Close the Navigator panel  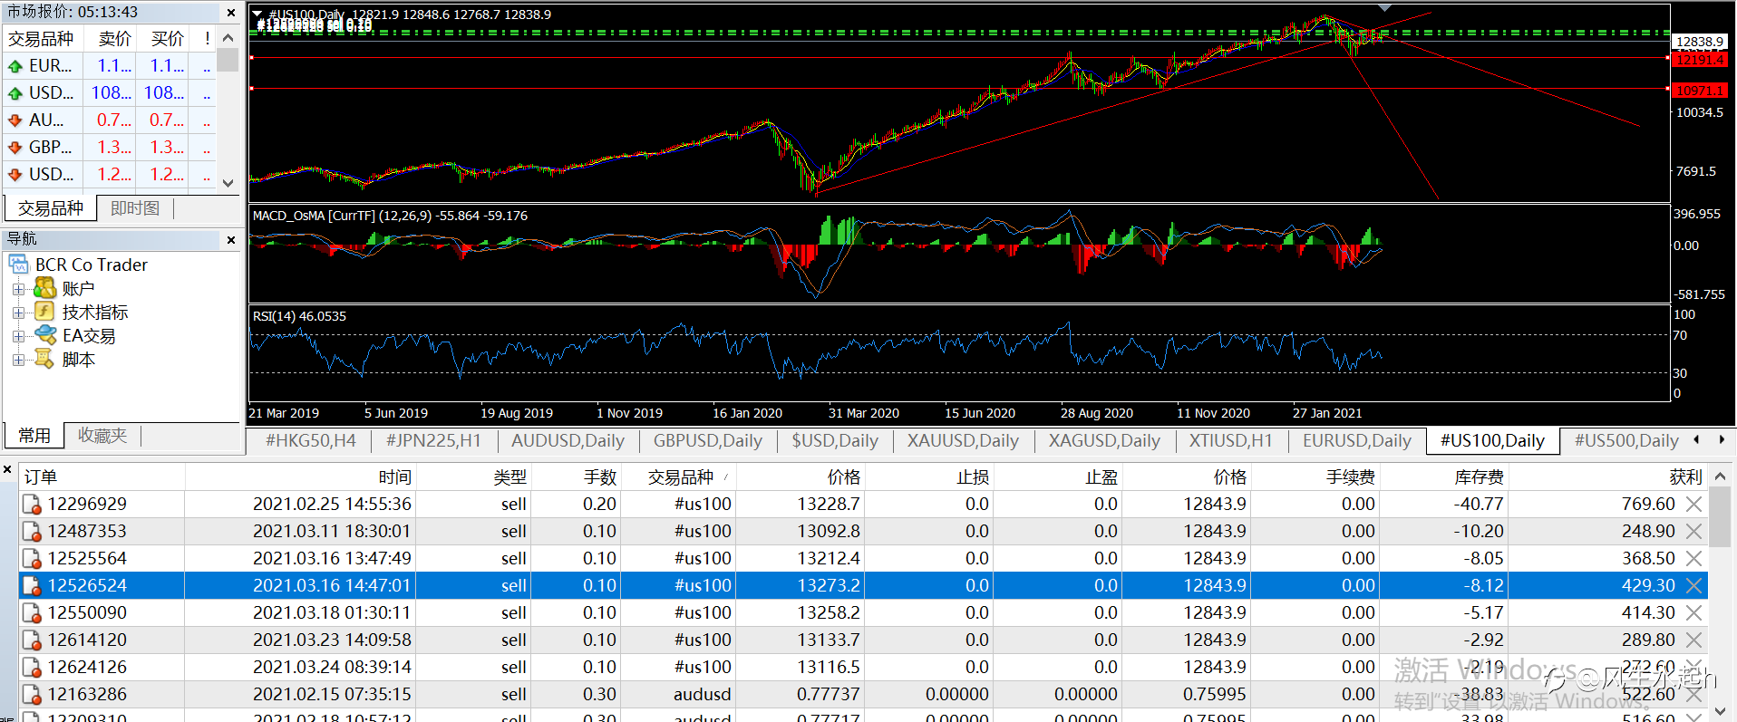tap(230, 240)
